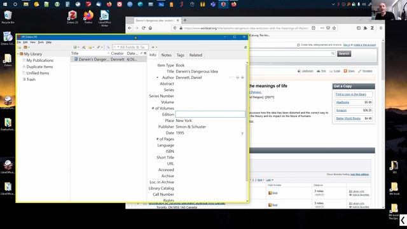Click the Item Type value Book

[x=180, y=66]
